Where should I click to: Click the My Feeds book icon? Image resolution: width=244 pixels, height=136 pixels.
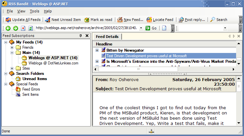coord(12,42)
